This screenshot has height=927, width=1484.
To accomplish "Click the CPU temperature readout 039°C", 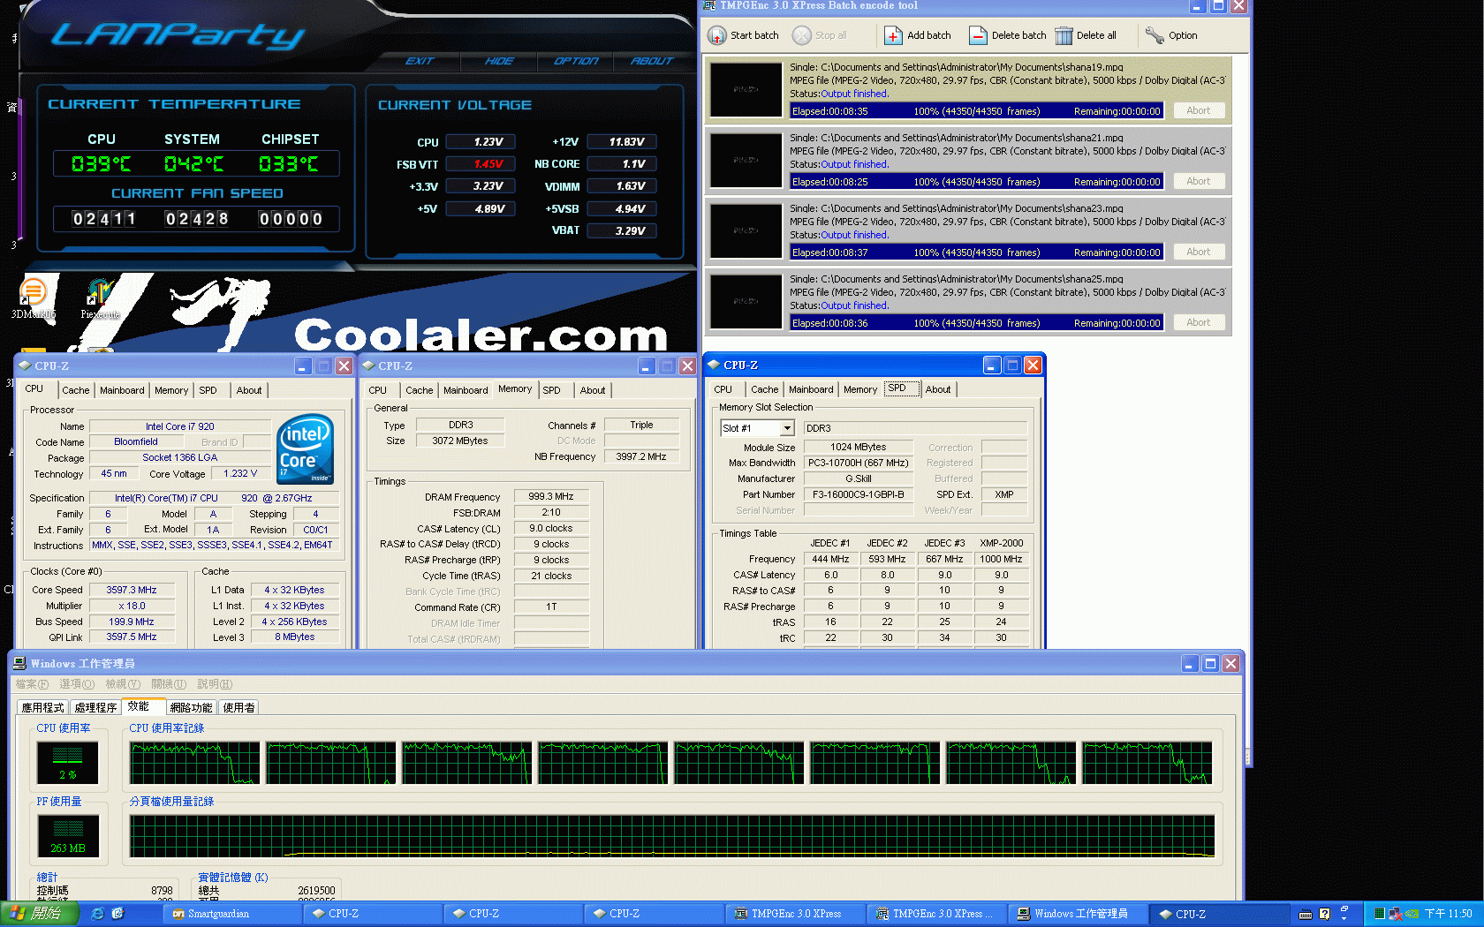I will (101, 164).
